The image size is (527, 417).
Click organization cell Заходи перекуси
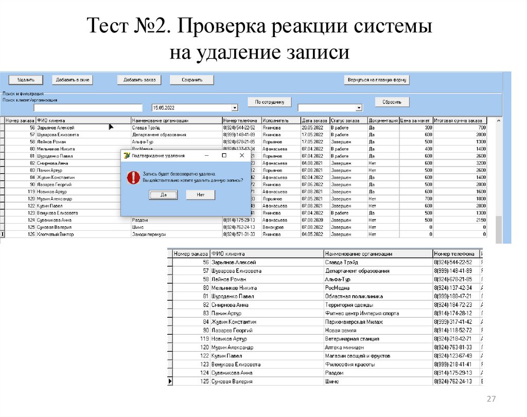pos(177,234)
